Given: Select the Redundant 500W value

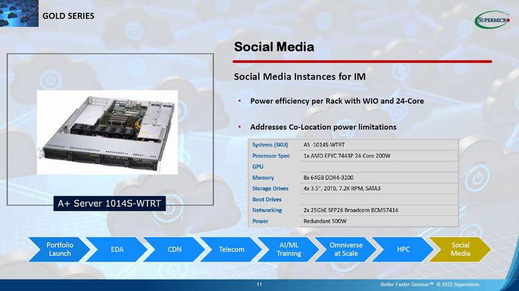Looking at the screenshot, I should point(325,221).
